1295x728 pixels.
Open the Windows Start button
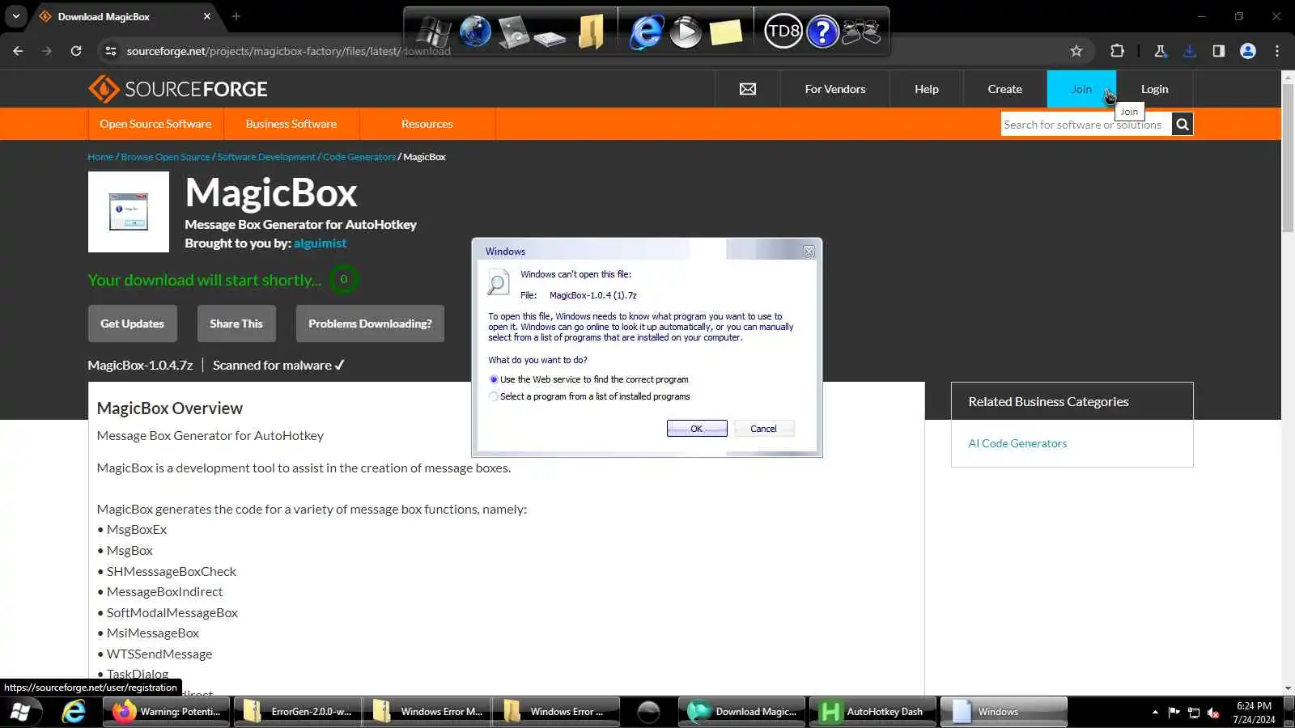[20, 712]
